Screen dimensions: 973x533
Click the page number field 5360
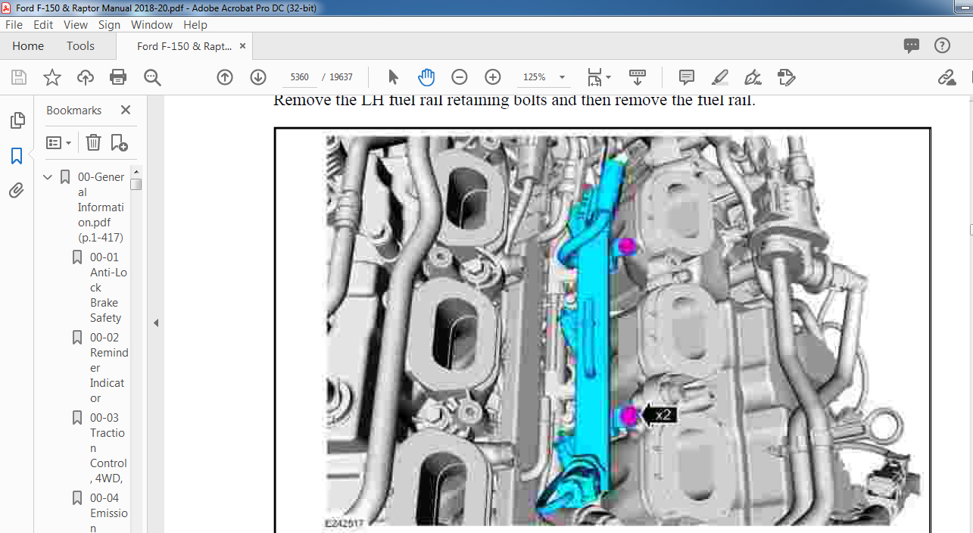pos(300,77)
